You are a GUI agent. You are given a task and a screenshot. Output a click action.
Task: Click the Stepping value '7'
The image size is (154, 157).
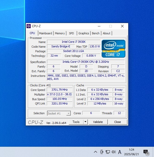118,66
